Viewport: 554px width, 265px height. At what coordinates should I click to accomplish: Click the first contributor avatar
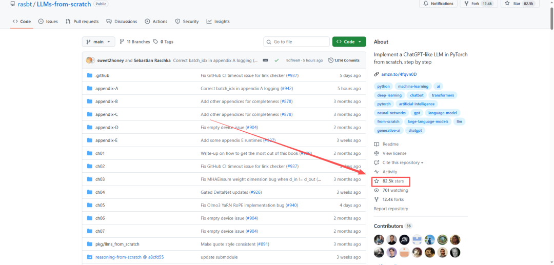point(379,240)
